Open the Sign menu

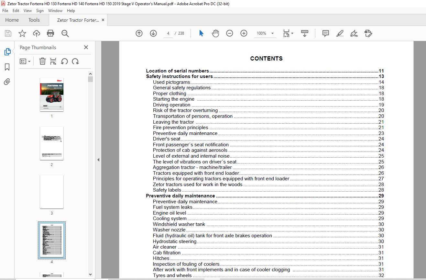[40, 11]
